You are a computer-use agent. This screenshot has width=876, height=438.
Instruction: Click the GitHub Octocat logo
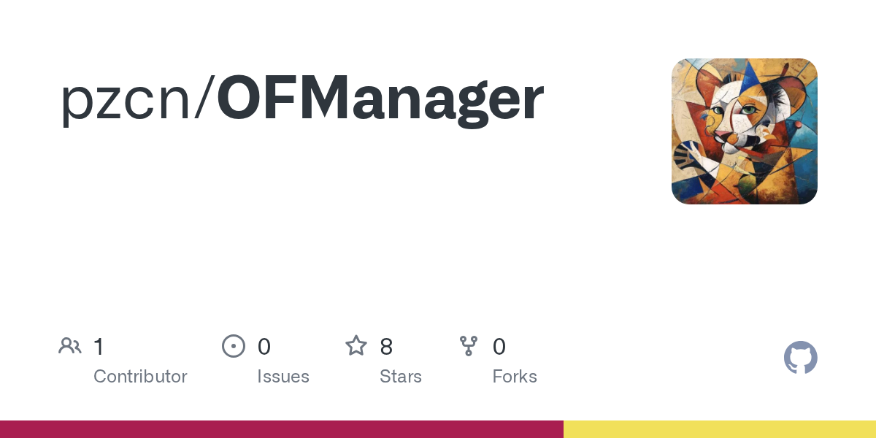(x=801, y=358)
